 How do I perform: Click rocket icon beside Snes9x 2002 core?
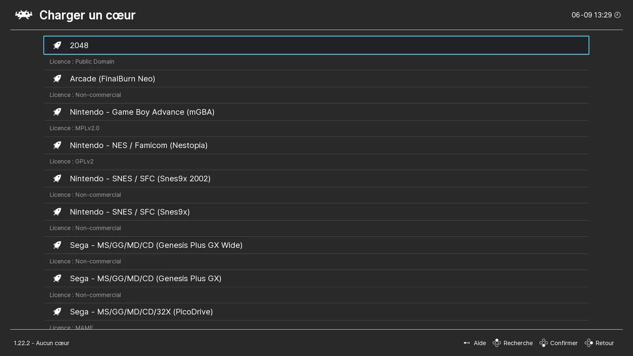point(57,178)
